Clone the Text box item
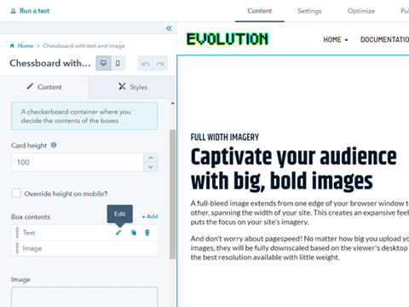Screen dimensions: 409x307 click(134, 233)
